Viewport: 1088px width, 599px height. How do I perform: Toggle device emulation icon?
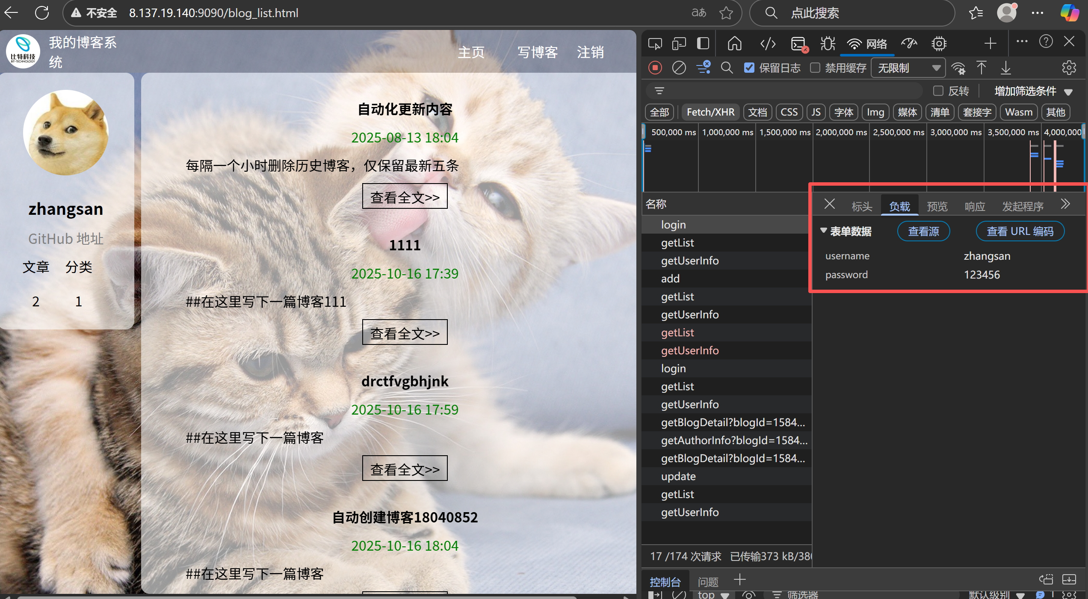(x=679, y=43)
